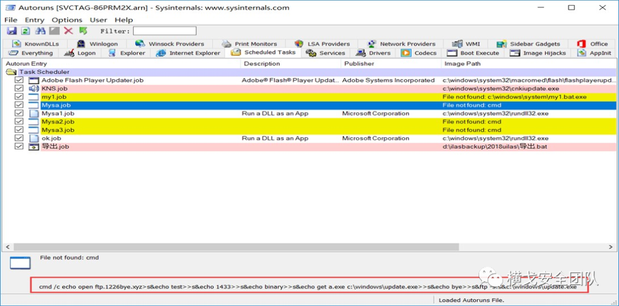Switch to the Explorer tab
The height and width of the screenshot is (306, 619).
click(127, 53)
